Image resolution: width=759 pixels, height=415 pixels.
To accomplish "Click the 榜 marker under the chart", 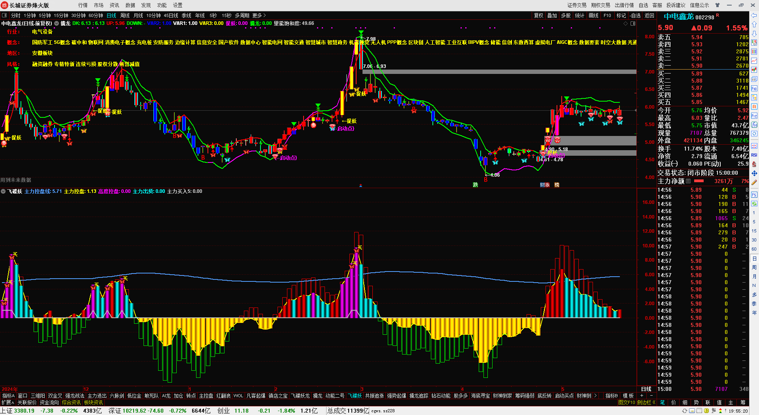I will [557, 185].
